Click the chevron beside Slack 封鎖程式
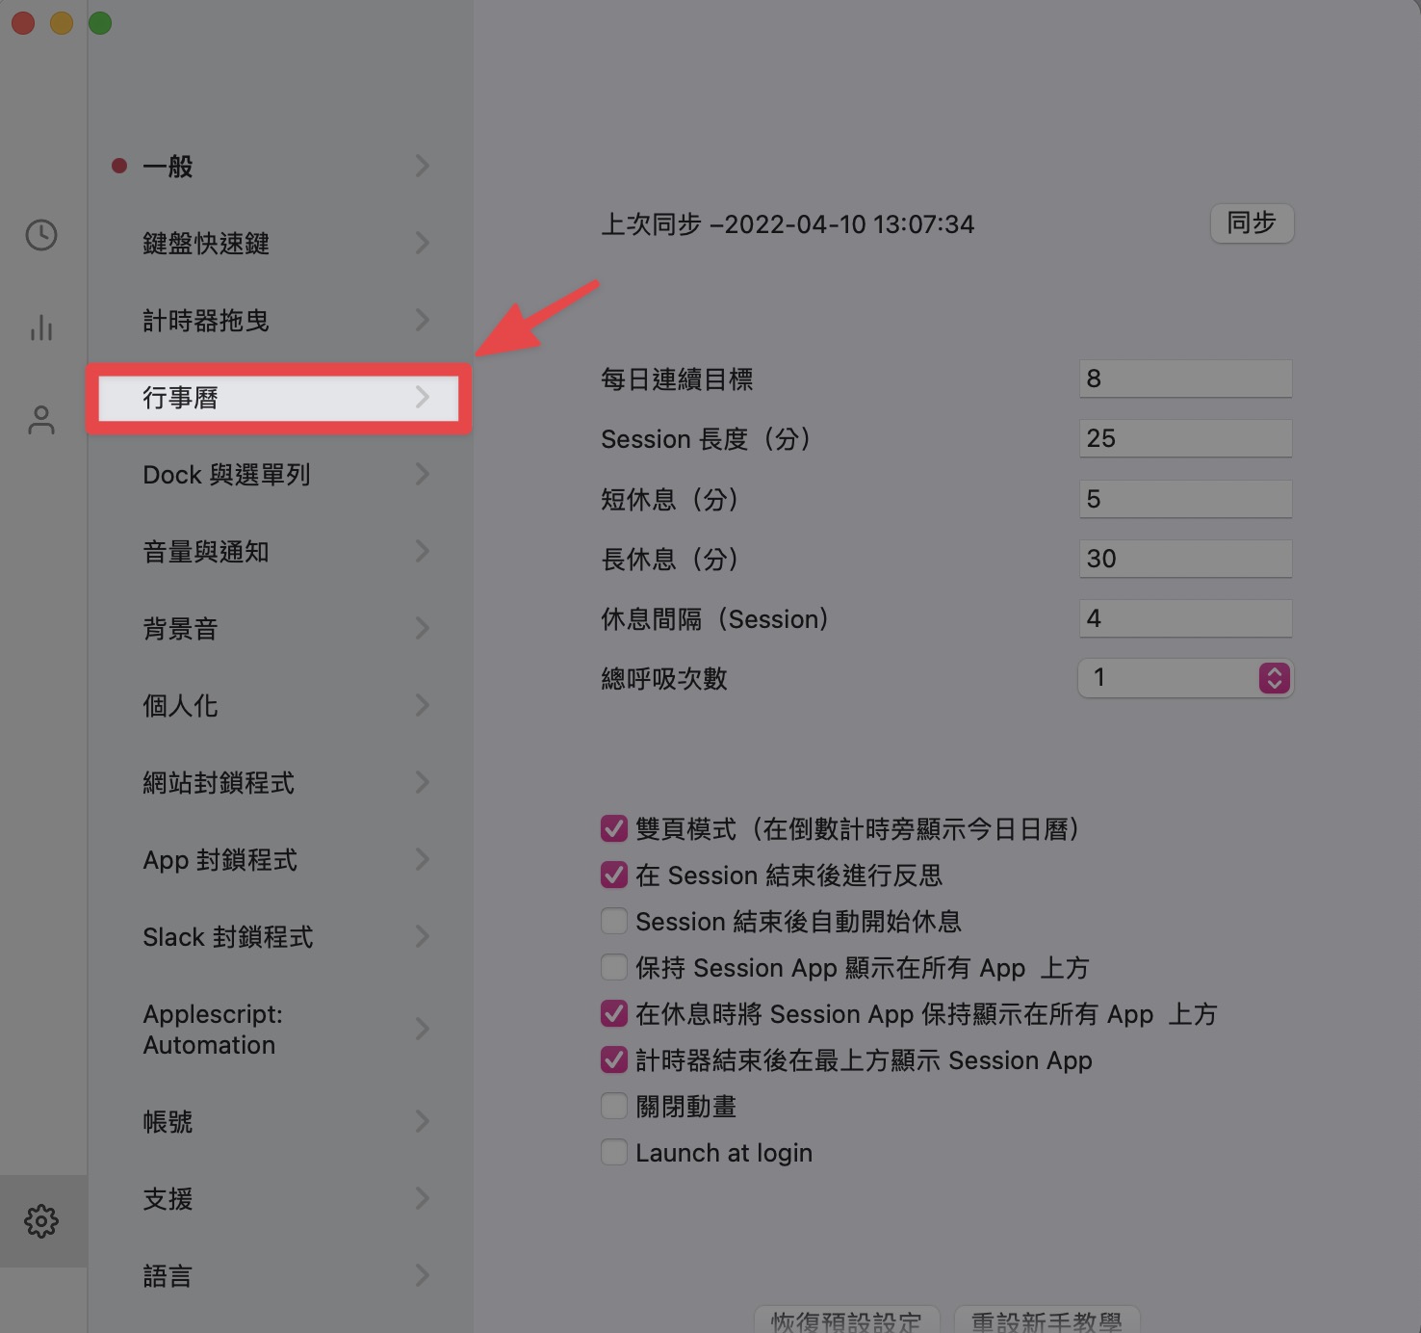This screenshot has height=1333, width=1421. (x=423, y=936)
